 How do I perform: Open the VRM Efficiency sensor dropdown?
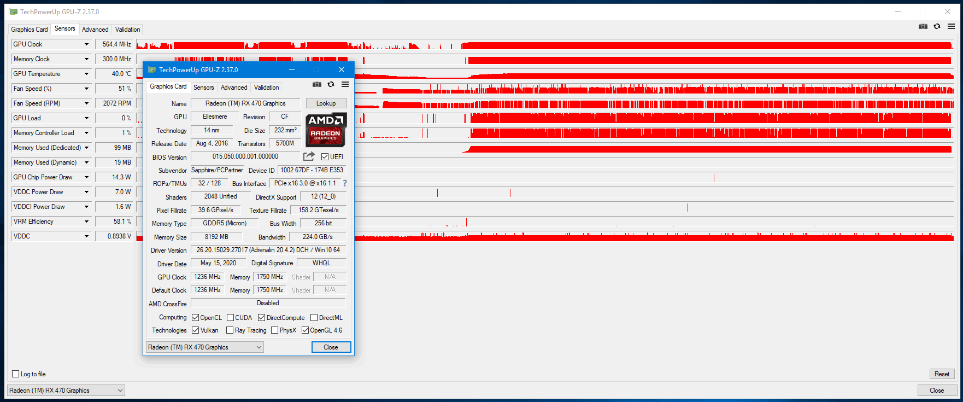(86, 222)
